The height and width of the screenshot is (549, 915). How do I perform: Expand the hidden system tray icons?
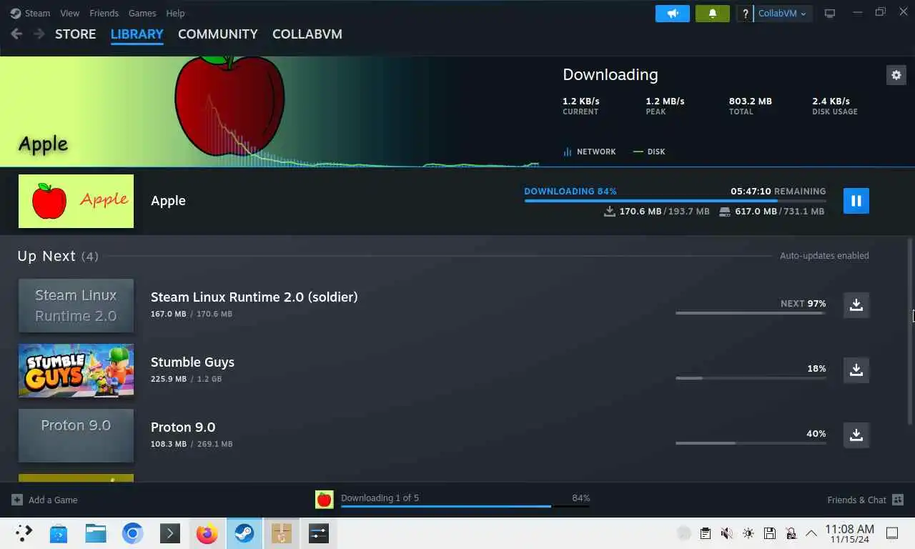pos(811,533)
